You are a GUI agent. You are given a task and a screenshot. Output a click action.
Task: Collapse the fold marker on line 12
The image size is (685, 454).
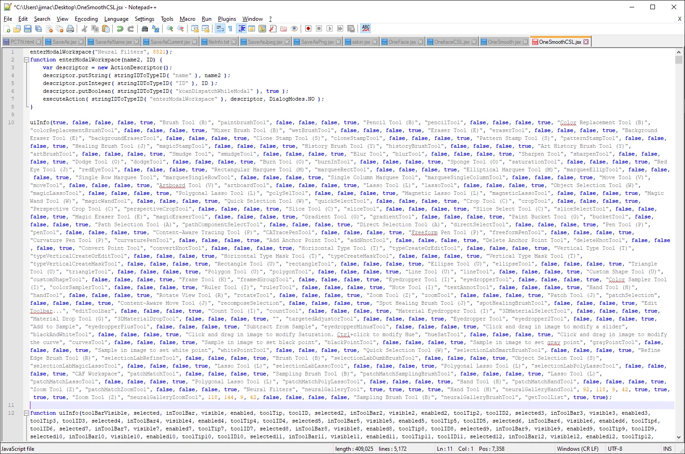click(26, 413)
